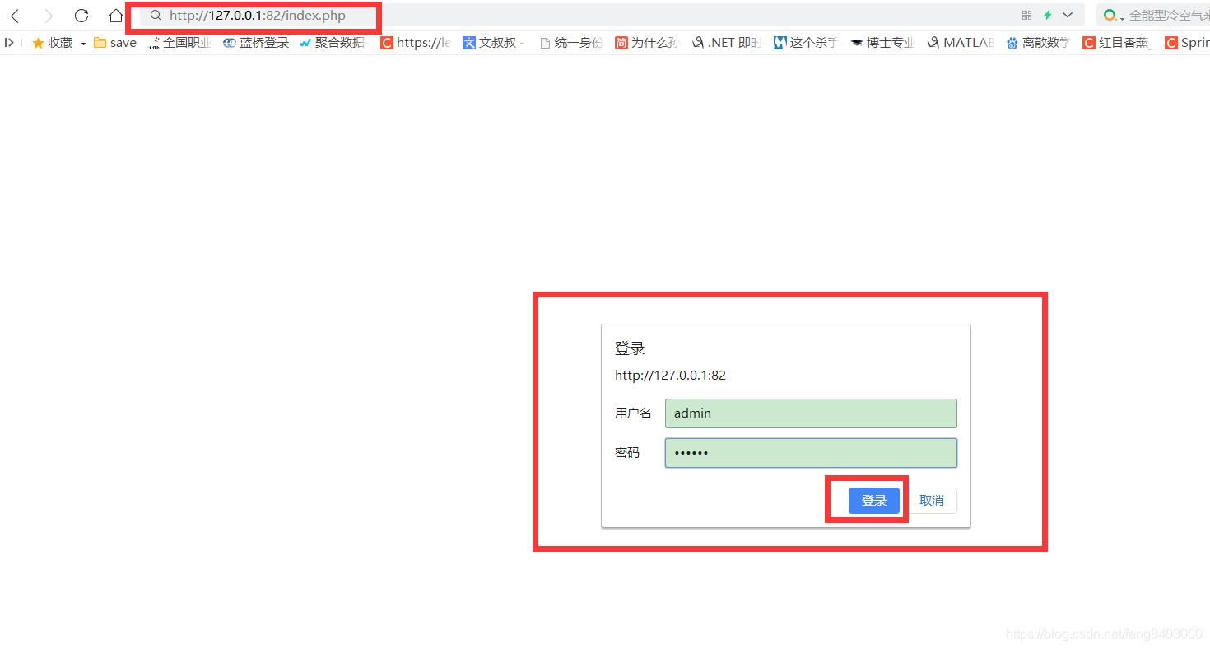Click the 取消 cancel button
This screenshot has width=1210, height=649.
click(932, 500)
